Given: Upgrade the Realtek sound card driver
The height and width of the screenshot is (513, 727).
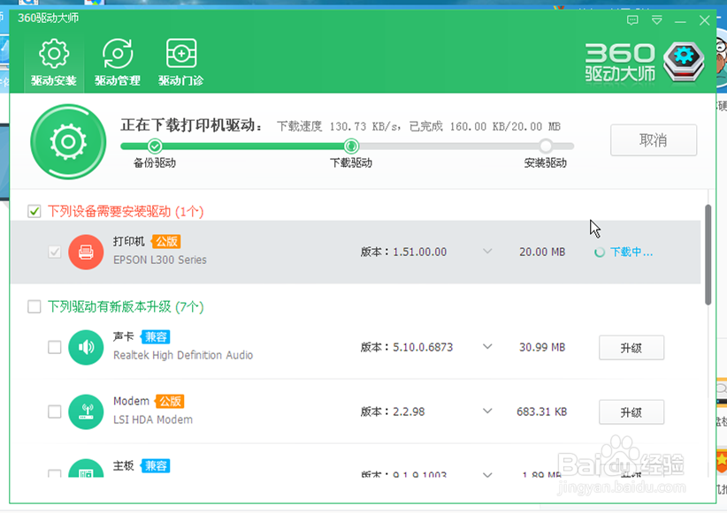Looking at the screenshot, I should click(631, 347).
